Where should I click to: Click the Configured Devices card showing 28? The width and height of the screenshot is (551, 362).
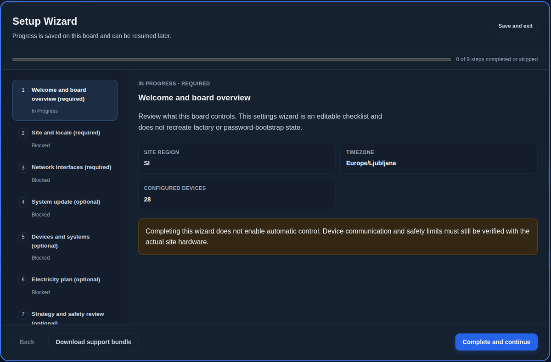(236, 195)
